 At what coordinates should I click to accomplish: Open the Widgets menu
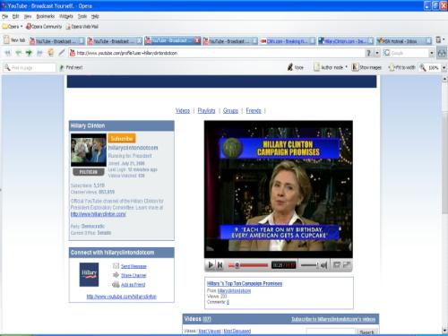[x=66, y=16]
